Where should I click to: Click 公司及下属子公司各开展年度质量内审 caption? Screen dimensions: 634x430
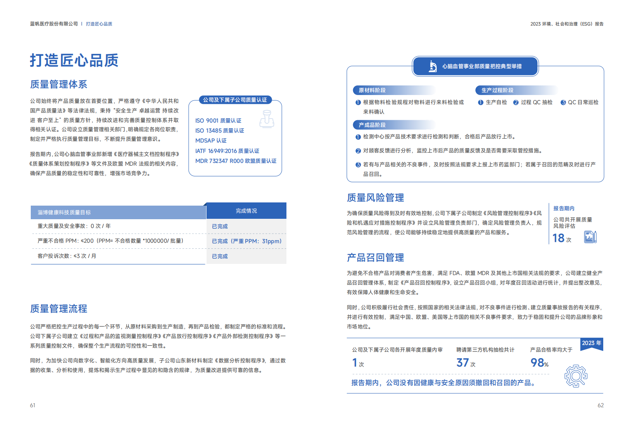(x=397, y=350)
